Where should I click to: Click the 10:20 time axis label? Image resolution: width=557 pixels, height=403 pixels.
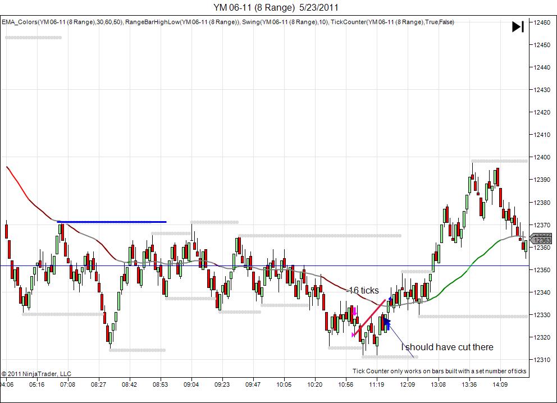315,384
